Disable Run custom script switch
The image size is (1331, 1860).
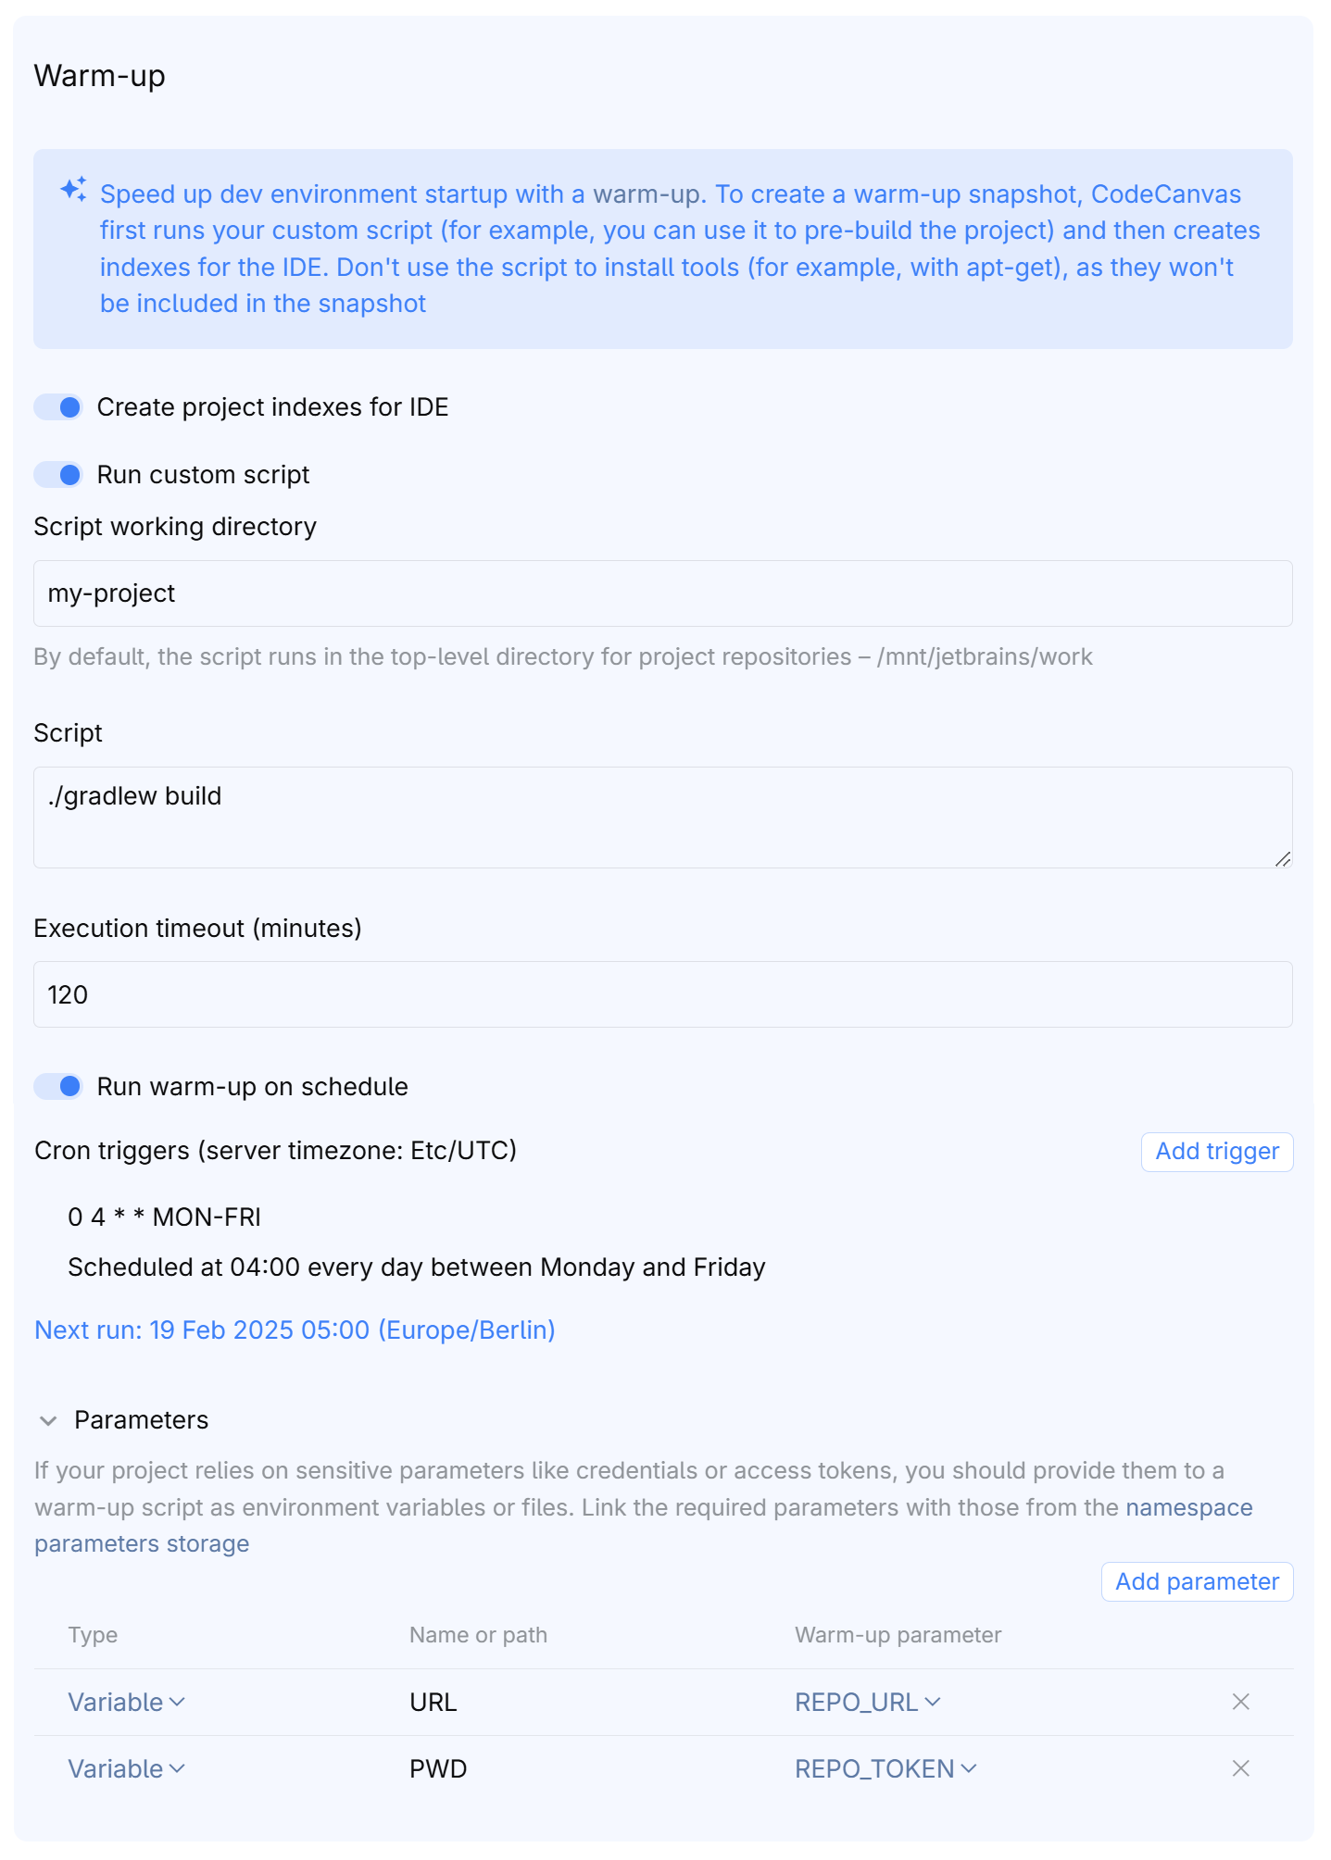pos(58,475)
